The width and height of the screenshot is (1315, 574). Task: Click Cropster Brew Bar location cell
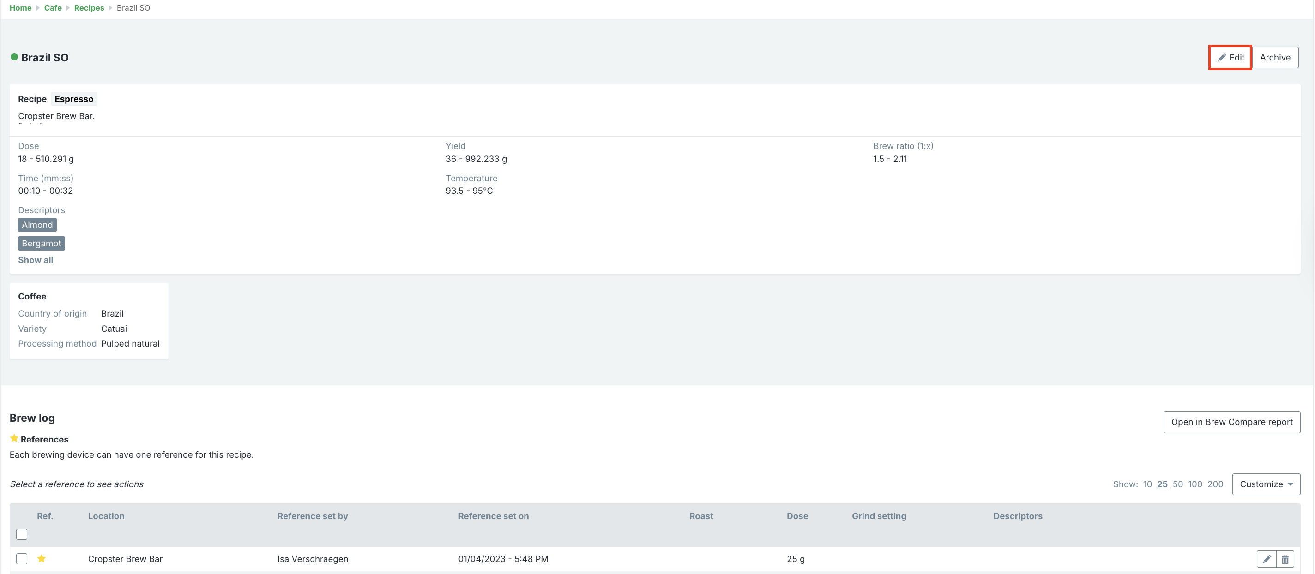point(125,559)
